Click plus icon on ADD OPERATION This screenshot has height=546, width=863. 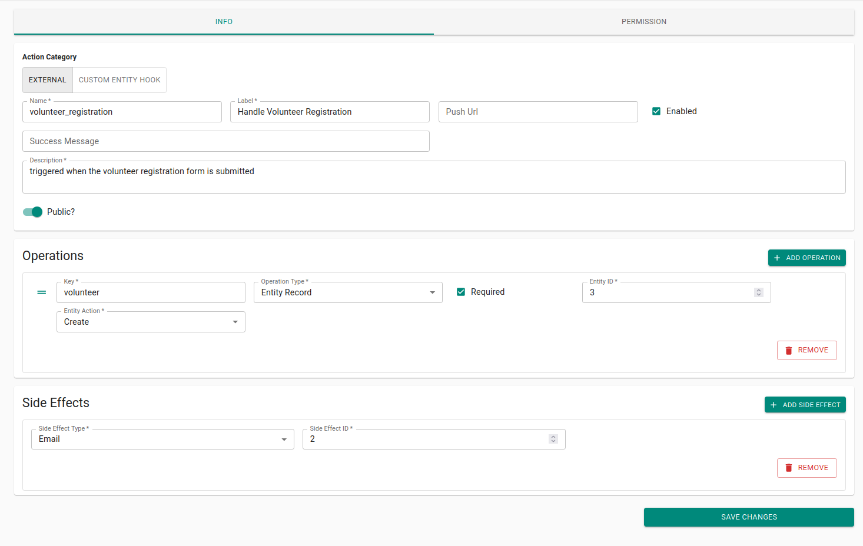click(x=777, y=258)
